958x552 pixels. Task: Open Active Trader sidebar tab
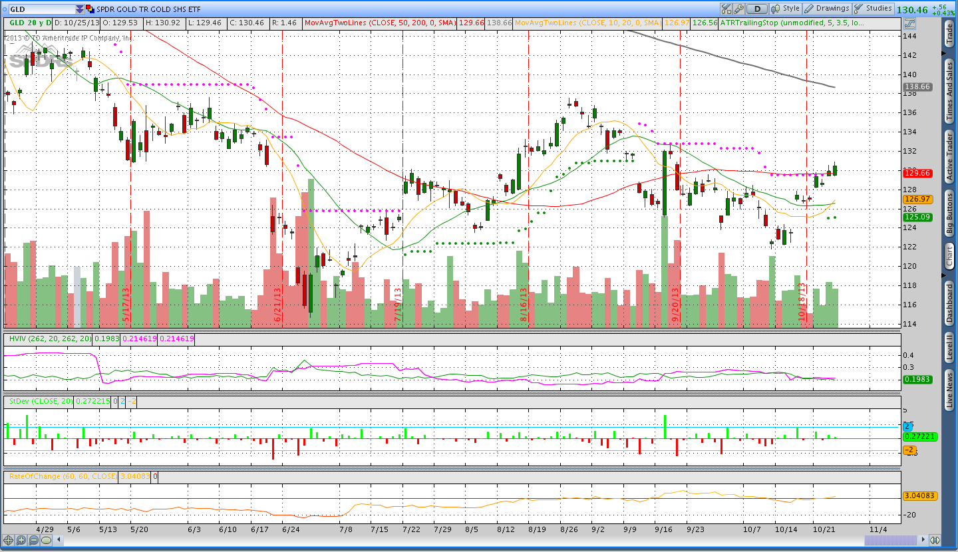coord(949,157)
